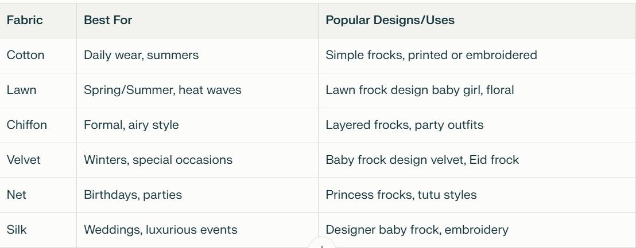Select the "Spring/Summer, heat waves" cell
The image size is (636, 248).
pos(162,90)
